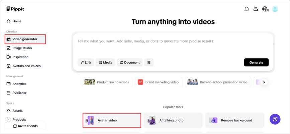
Task: Click the Link attachment button
Action: 86,62
